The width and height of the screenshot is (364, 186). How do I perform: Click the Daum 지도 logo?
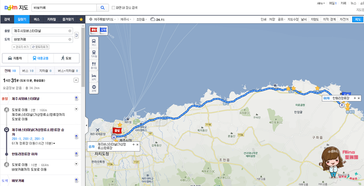[16, 8]
